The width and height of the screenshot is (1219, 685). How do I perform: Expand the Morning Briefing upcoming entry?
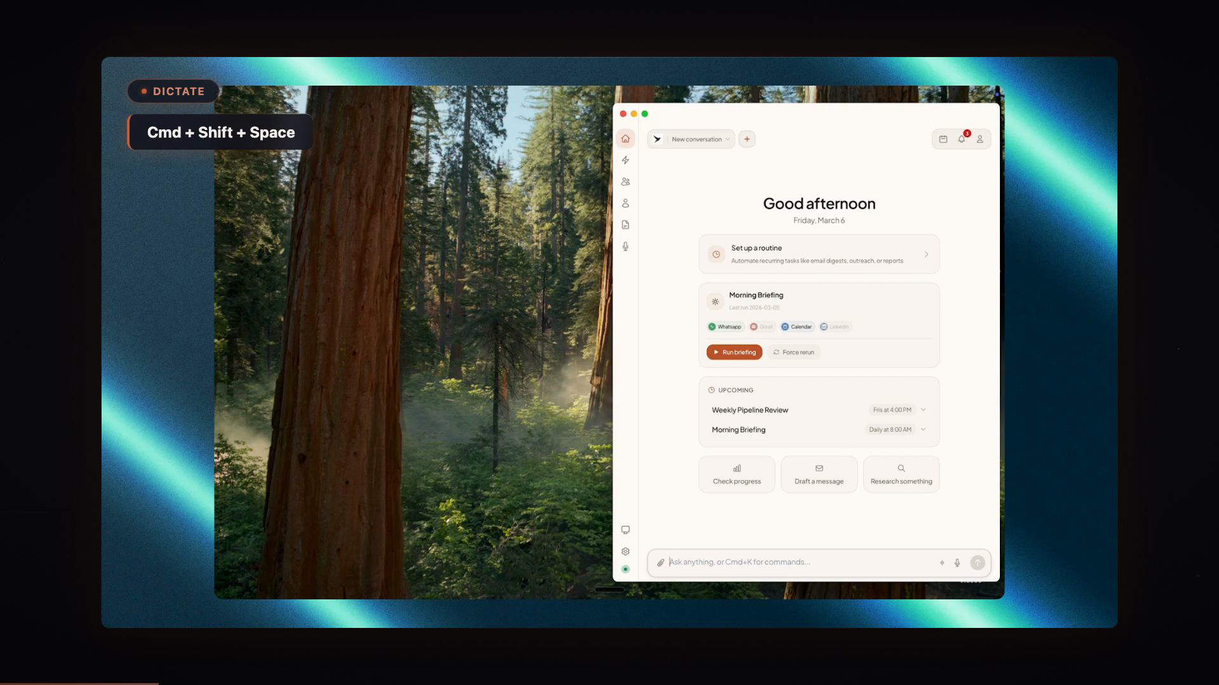point(923,429)
